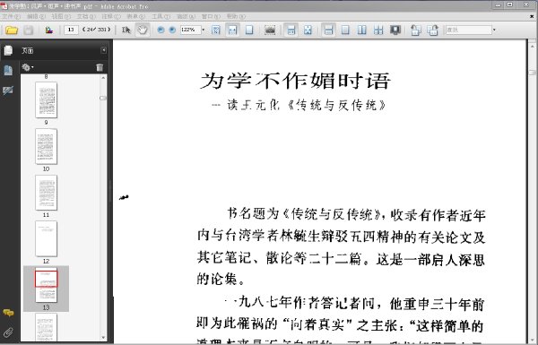This screenshot has height=345, width=538.
Task: Close the document with the menu-bar X
Action: (x=532, y=16)
